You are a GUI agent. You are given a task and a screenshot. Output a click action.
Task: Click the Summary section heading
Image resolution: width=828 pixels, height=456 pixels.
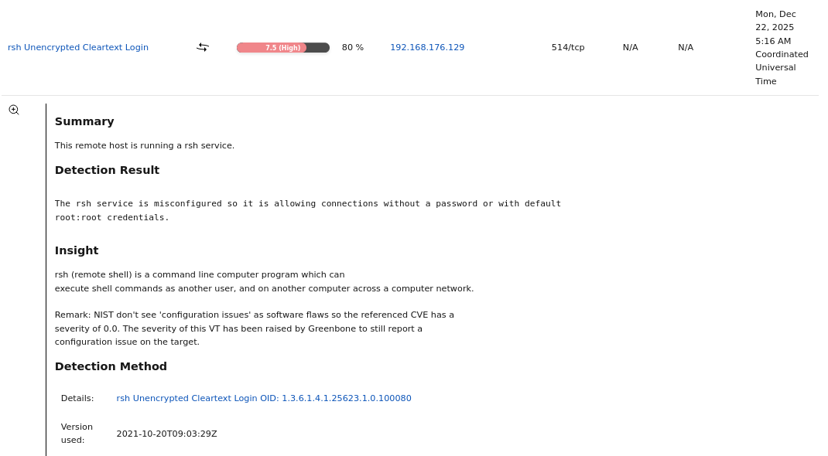click(84, 121)
